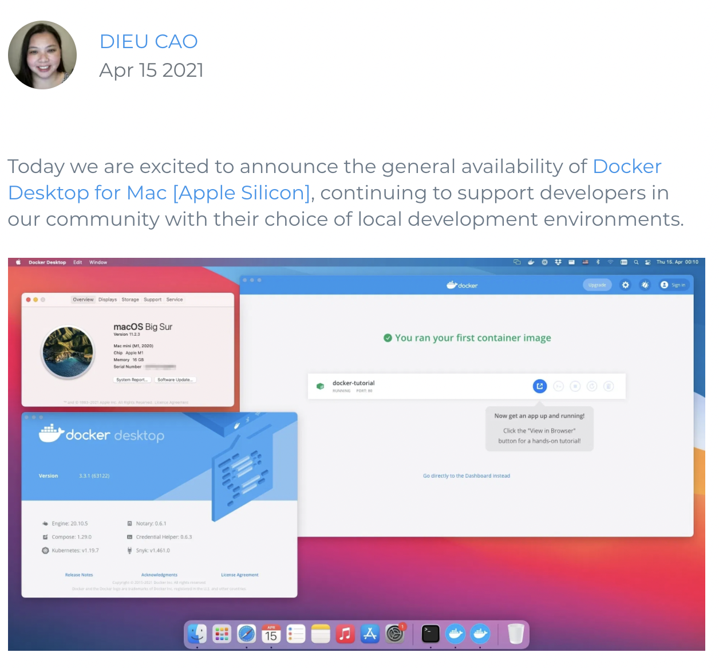Open the Window menu
This screenshot has width=719, height=668.
pos(98,262)
